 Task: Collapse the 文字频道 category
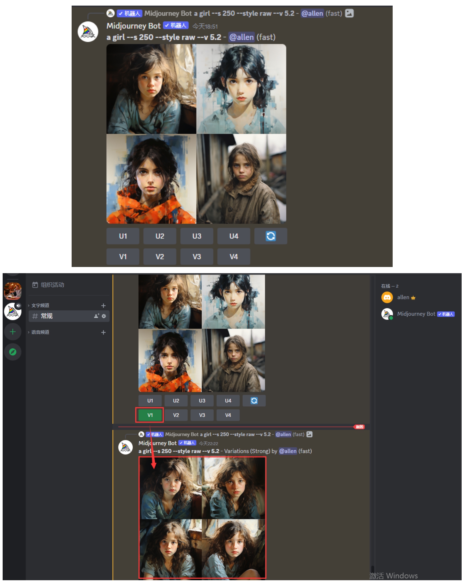tap(40, 306)
